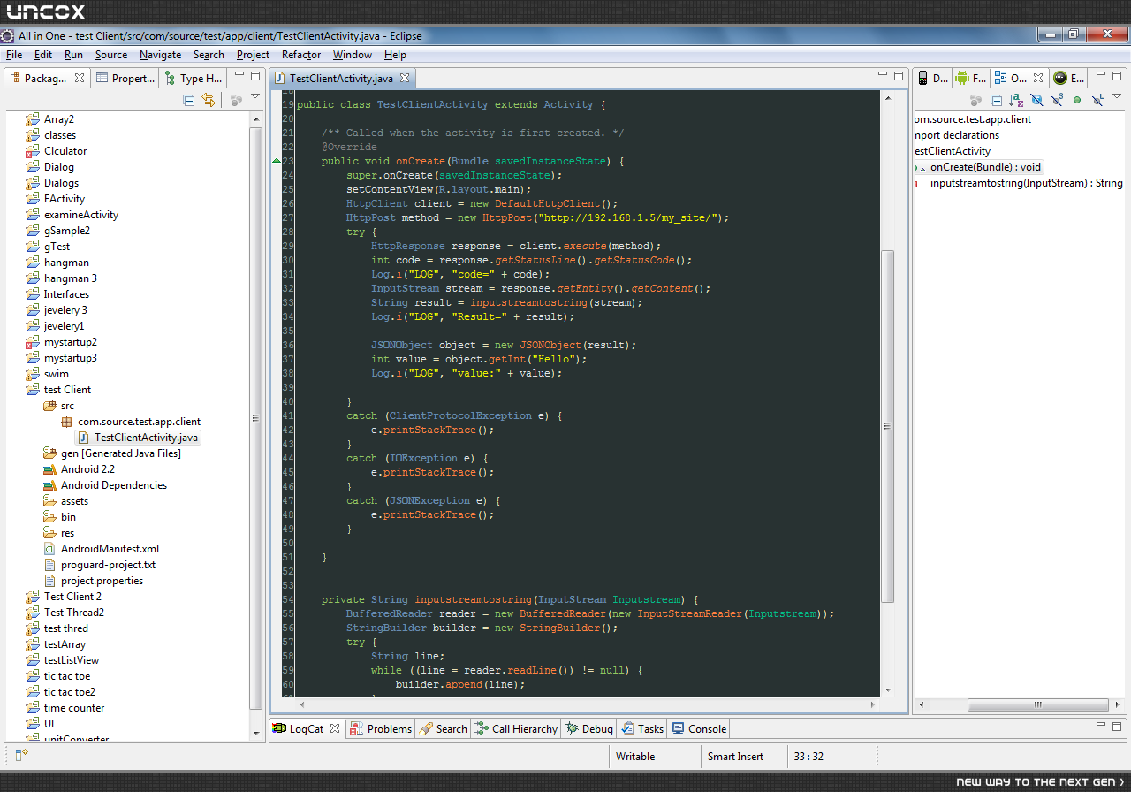Maximize the Package Explorer view panel

(x=254, y=76)
